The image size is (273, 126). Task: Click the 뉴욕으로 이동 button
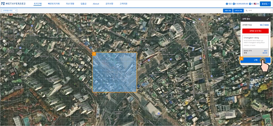[238, 11]
